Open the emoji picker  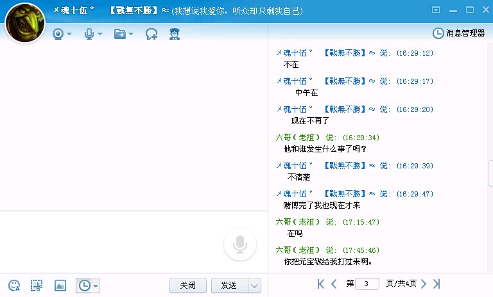click(x=14, y=285)
